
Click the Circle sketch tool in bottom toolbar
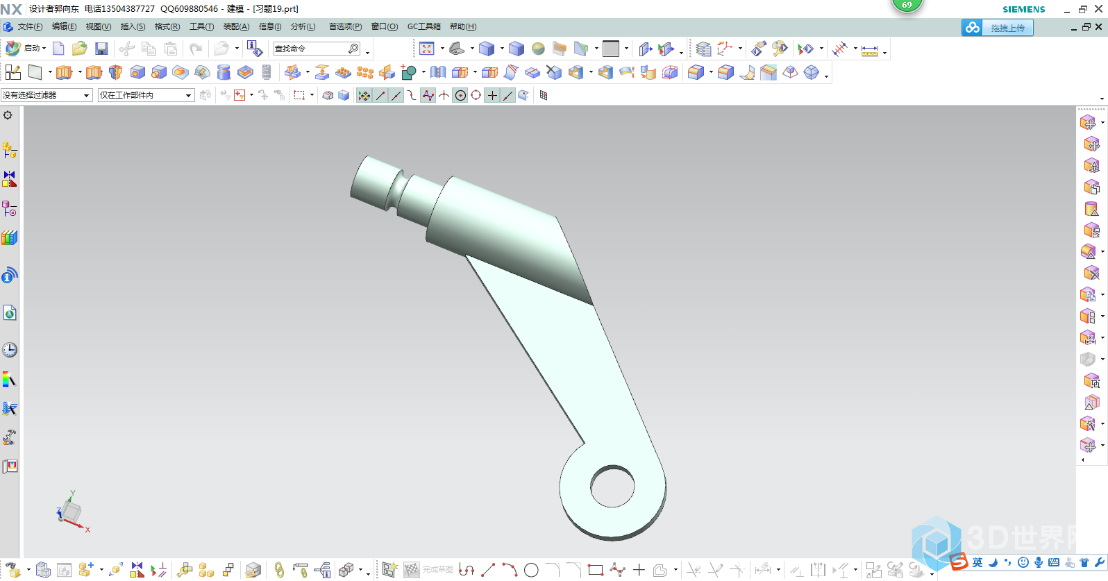click(x=531, y=570)
